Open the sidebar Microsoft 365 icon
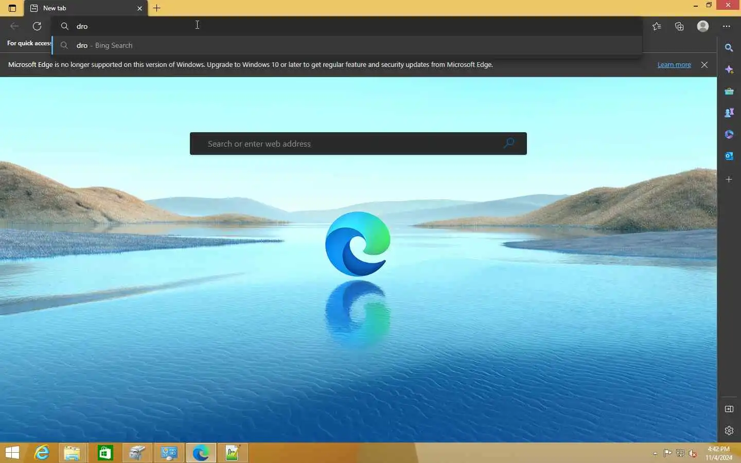 [x=729, y=134]
